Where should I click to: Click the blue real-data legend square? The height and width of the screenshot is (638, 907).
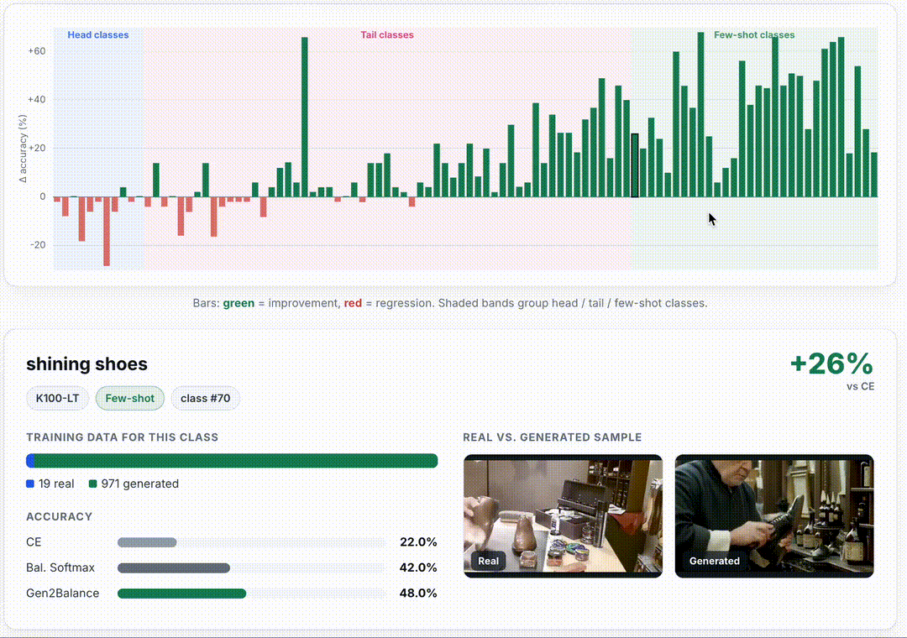point(30,484)
